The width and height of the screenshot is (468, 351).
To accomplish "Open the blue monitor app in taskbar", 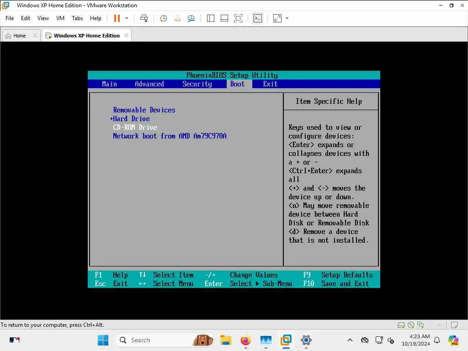I will (266, 340).
